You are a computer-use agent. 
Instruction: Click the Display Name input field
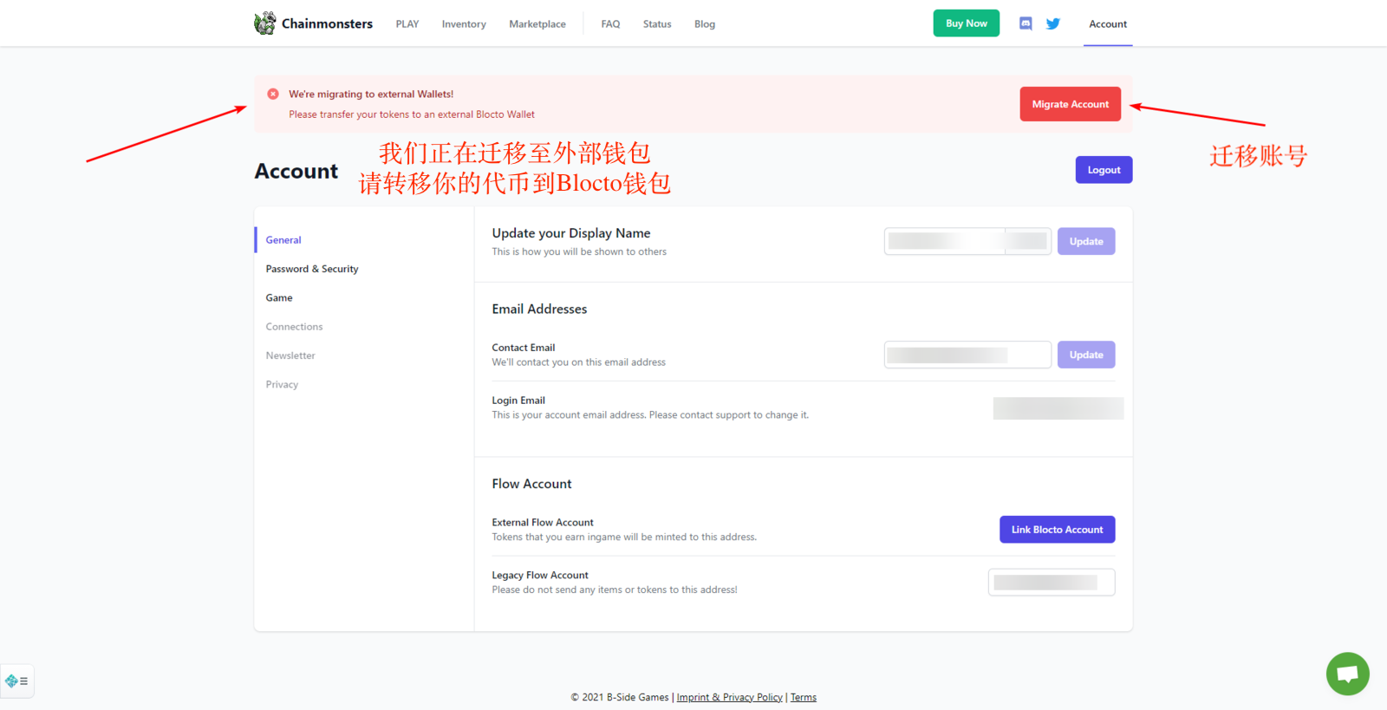967,241
